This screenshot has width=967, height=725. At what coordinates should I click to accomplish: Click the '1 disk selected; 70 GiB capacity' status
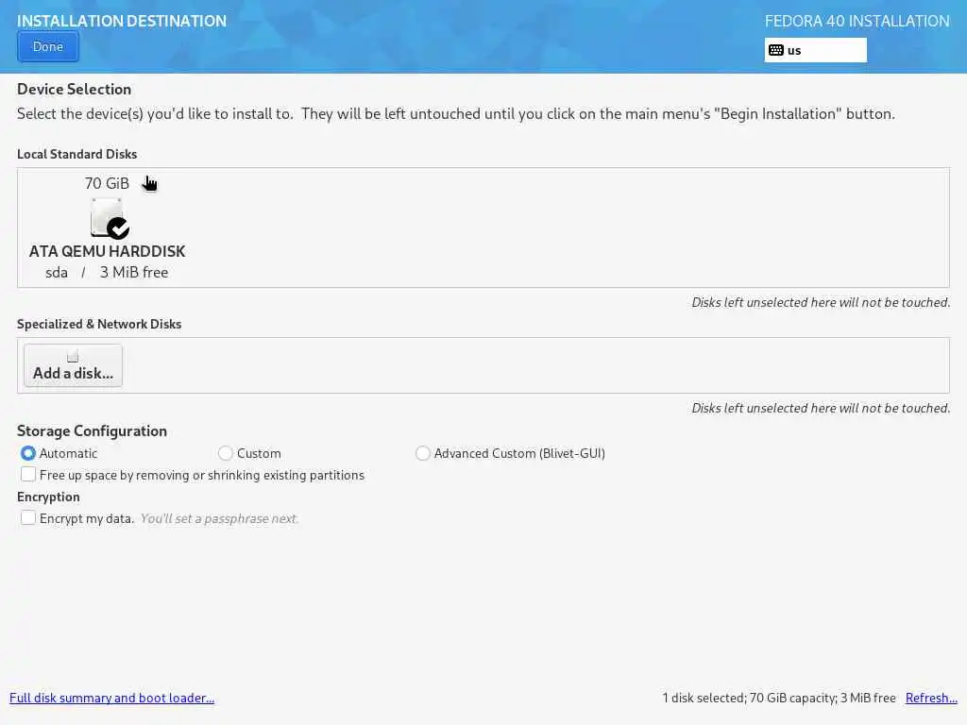779,698
